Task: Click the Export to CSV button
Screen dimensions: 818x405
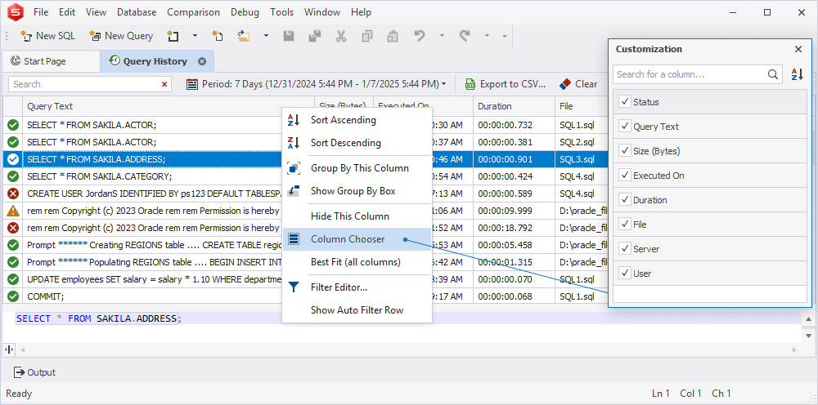Action: tap(506, 84)
